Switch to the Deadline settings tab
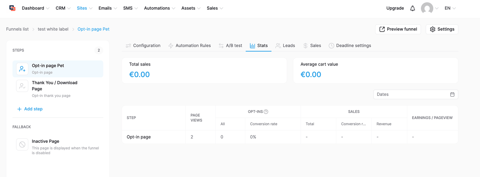The height and width of the screenshot is (177, 480). point(350,46)
